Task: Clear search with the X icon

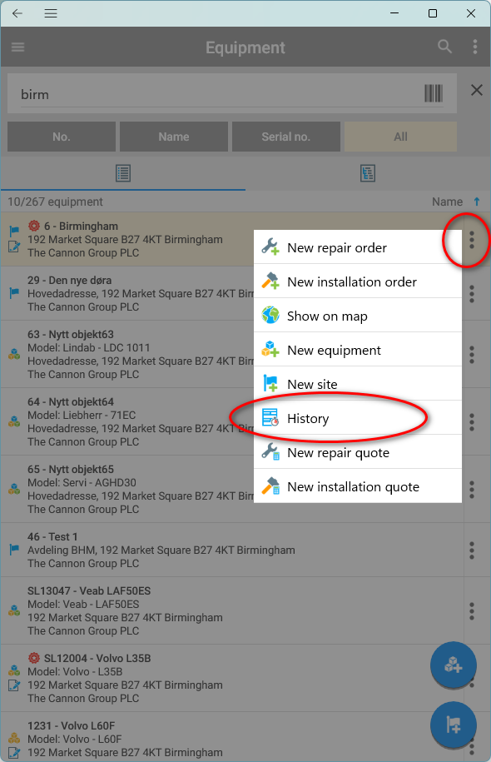Action: pyautogui.click(x=476, y=90)
